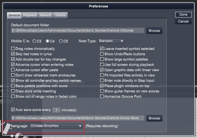The height and width of the screenshot is (138, 197).
Task: Expand the Language dropdown
Action: coord(56,126)
